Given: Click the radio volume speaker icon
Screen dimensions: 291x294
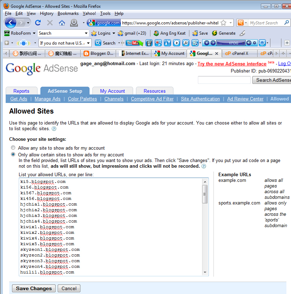Looking at the screenshot, I should (x=249, y=43).
